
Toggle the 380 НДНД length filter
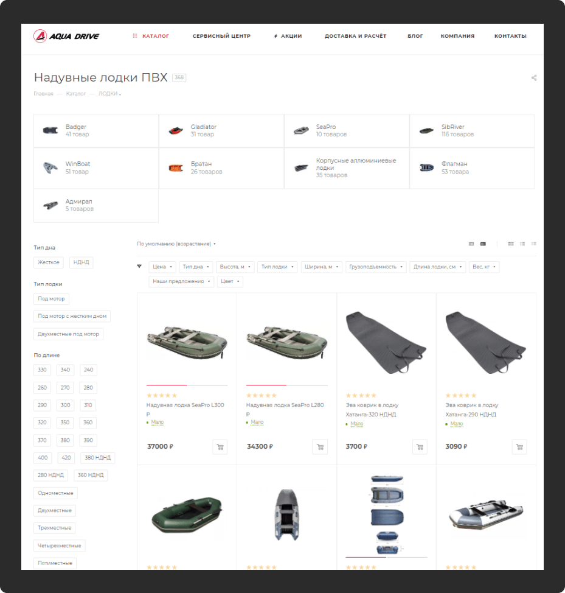(98, 458)
